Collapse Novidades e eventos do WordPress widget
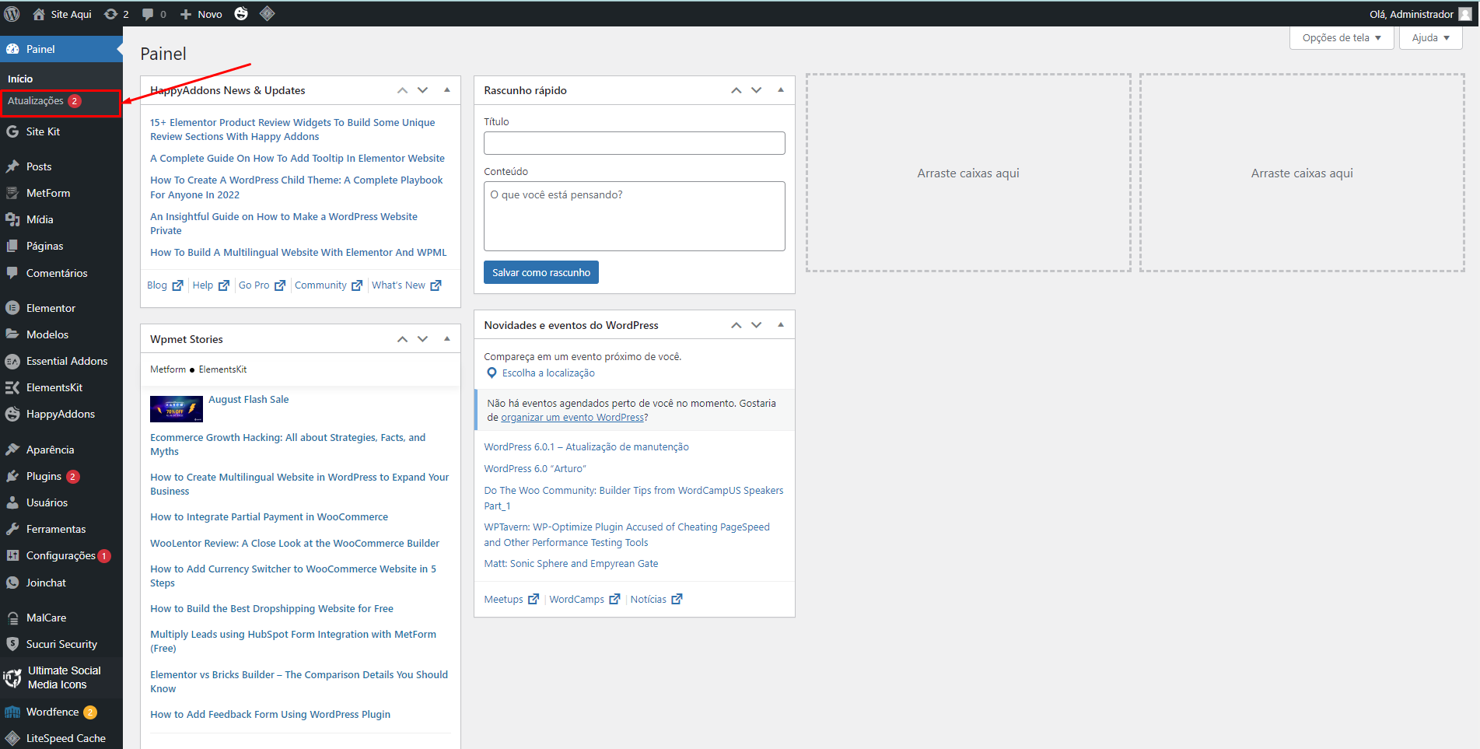Viewport: 1480px width, 749px height. point(781,325)
